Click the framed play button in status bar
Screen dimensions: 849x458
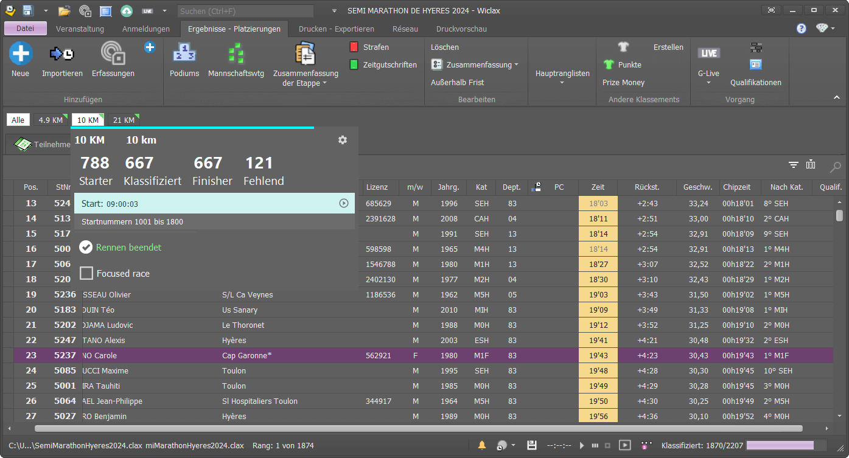point(625,445)
